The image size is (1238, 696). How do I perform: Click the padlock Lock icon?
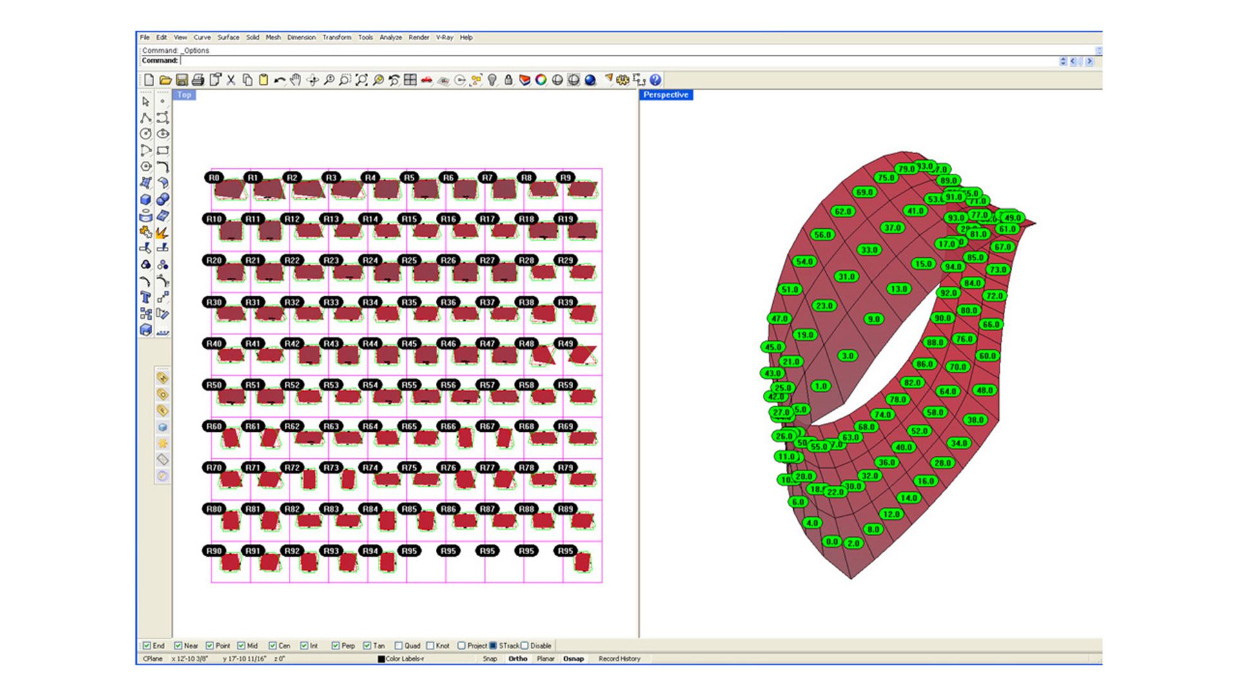pos(508,80)
